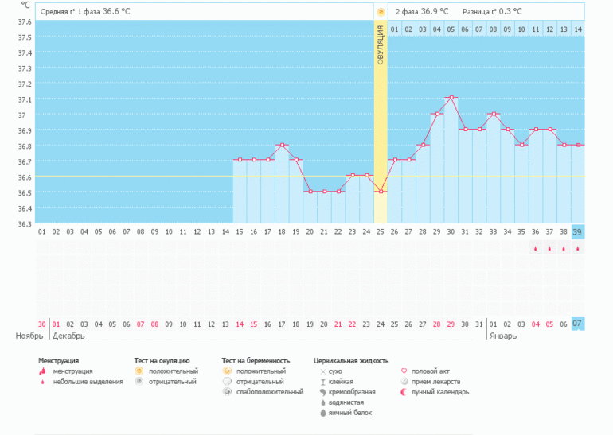Screen dimensions: 613x435
Task: Click cycle day 25 label under the ovulation column
Action: [x=380, y=232]
